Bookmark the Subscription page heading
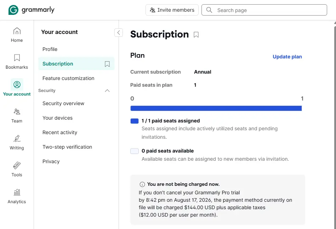336x229 pixels. (x=196, y=35)
